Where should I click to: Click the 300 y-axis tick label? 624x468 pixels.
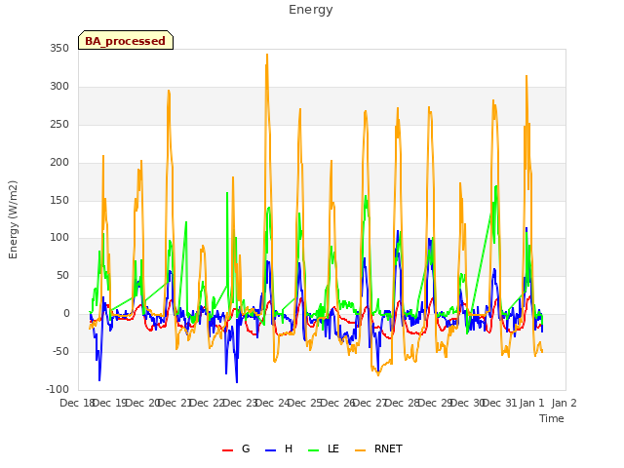[59, 87]
